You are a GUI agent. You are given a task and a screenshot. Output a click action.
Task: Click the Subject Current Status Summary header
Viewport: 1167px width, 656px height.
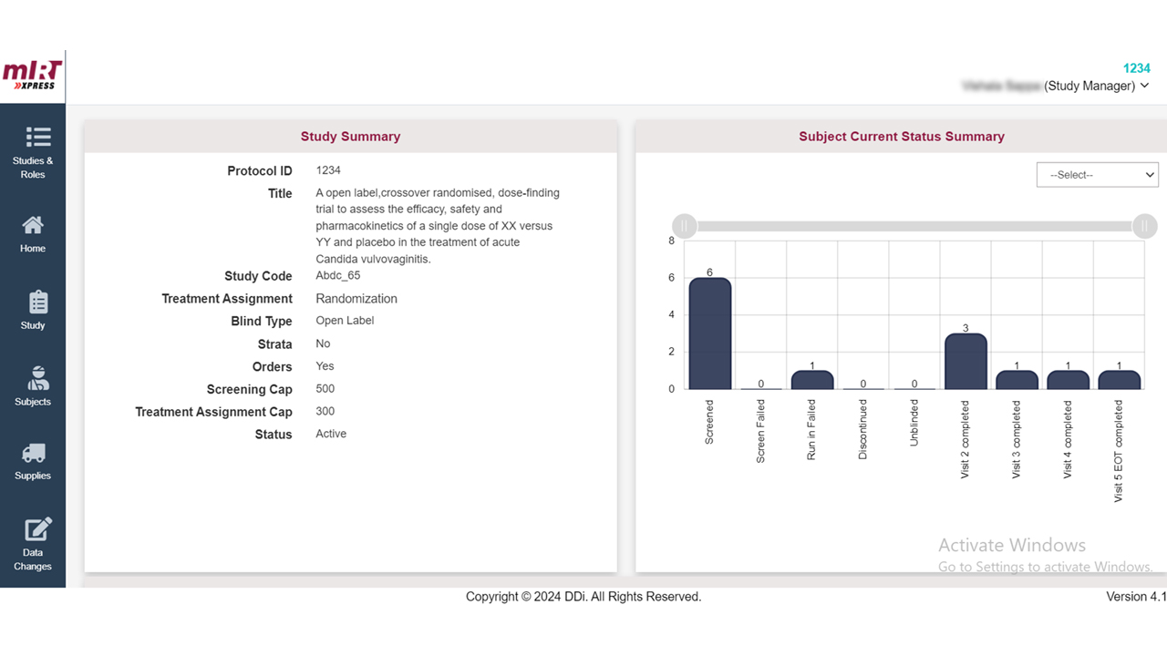[901, 137]
